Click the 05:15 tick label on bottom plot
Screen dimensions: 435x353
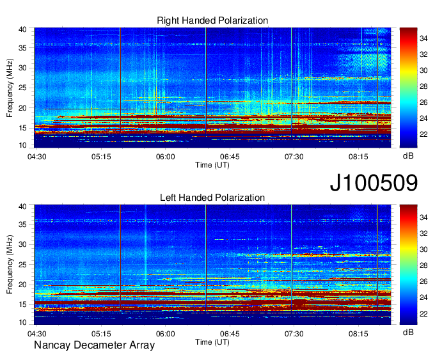point(101,334)
